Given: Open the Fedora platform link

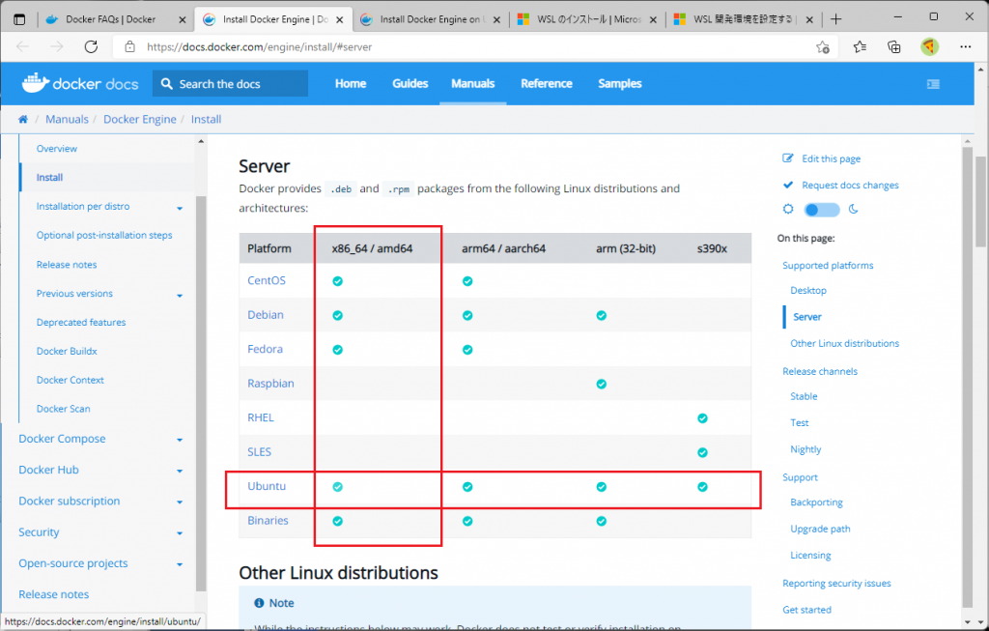Looking at the screenshot, I should point(265,348).
